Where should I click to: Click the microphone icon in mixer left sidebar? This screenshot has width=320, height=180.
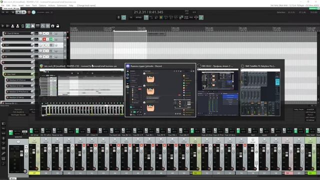point(3,138)
